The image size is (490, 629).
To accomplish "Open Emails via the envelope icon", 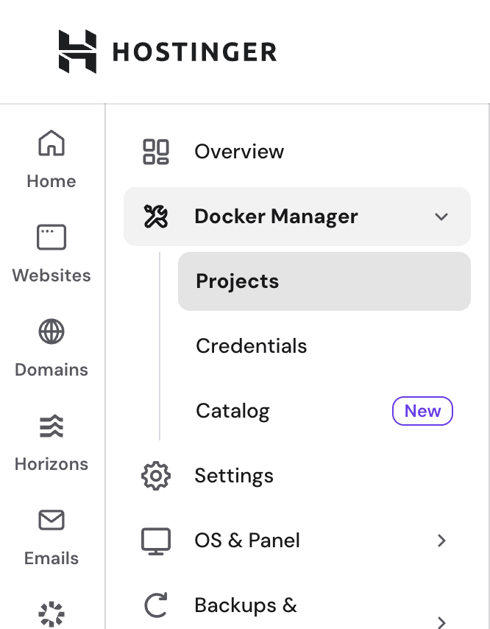I will point(51,520).
